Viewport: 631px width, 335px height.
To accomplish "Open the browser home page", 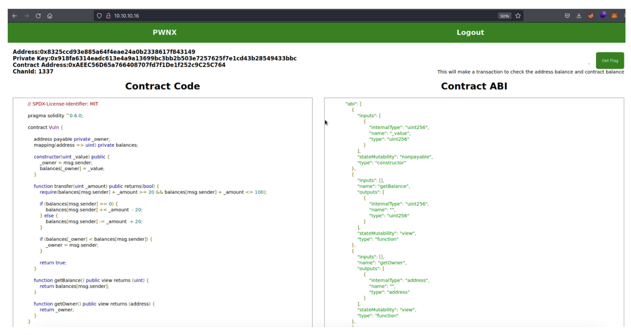I will [x=50, y=16].
